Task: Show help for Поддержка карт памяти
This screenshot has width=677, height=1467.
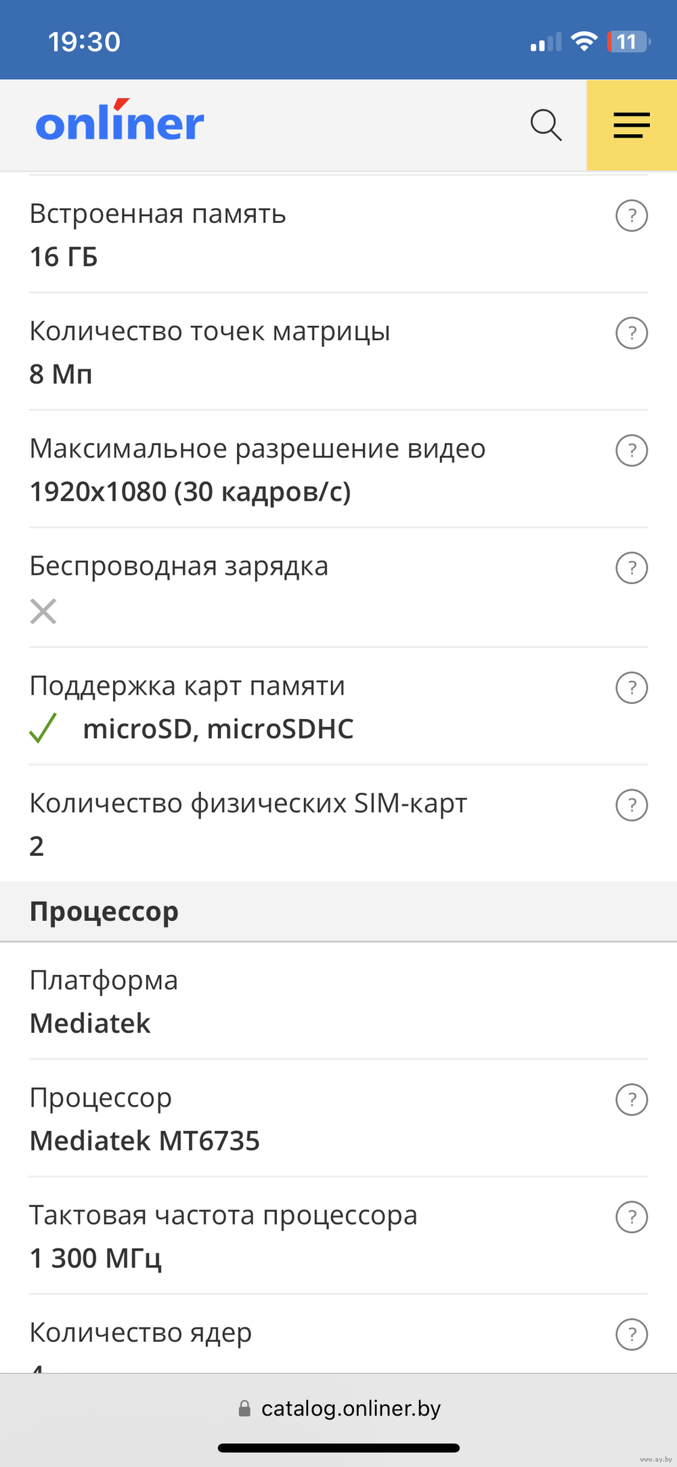Action: coord(632,688)
